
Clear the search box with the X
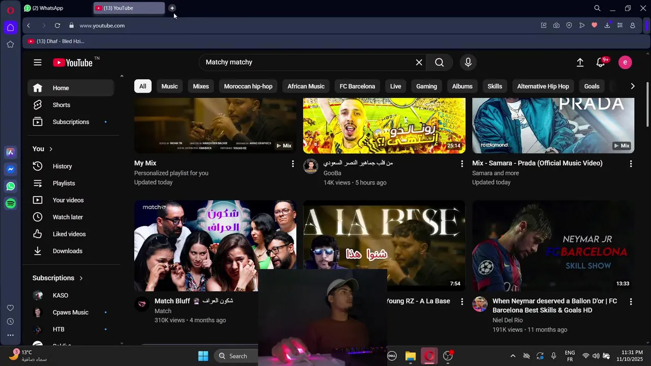419,63
